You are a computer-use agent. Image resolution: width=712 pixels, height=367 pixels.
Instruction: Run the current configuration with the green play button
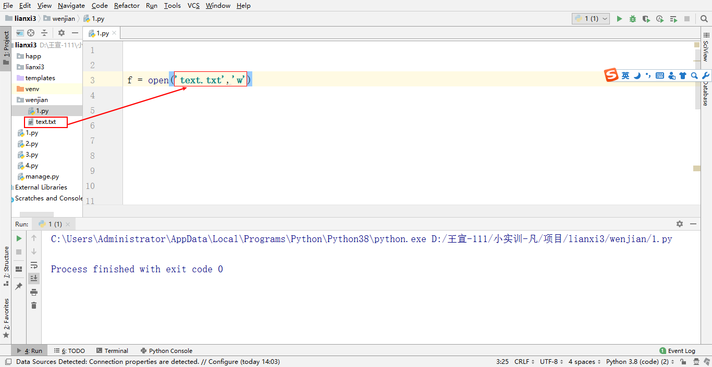click(x=619, y=19)
